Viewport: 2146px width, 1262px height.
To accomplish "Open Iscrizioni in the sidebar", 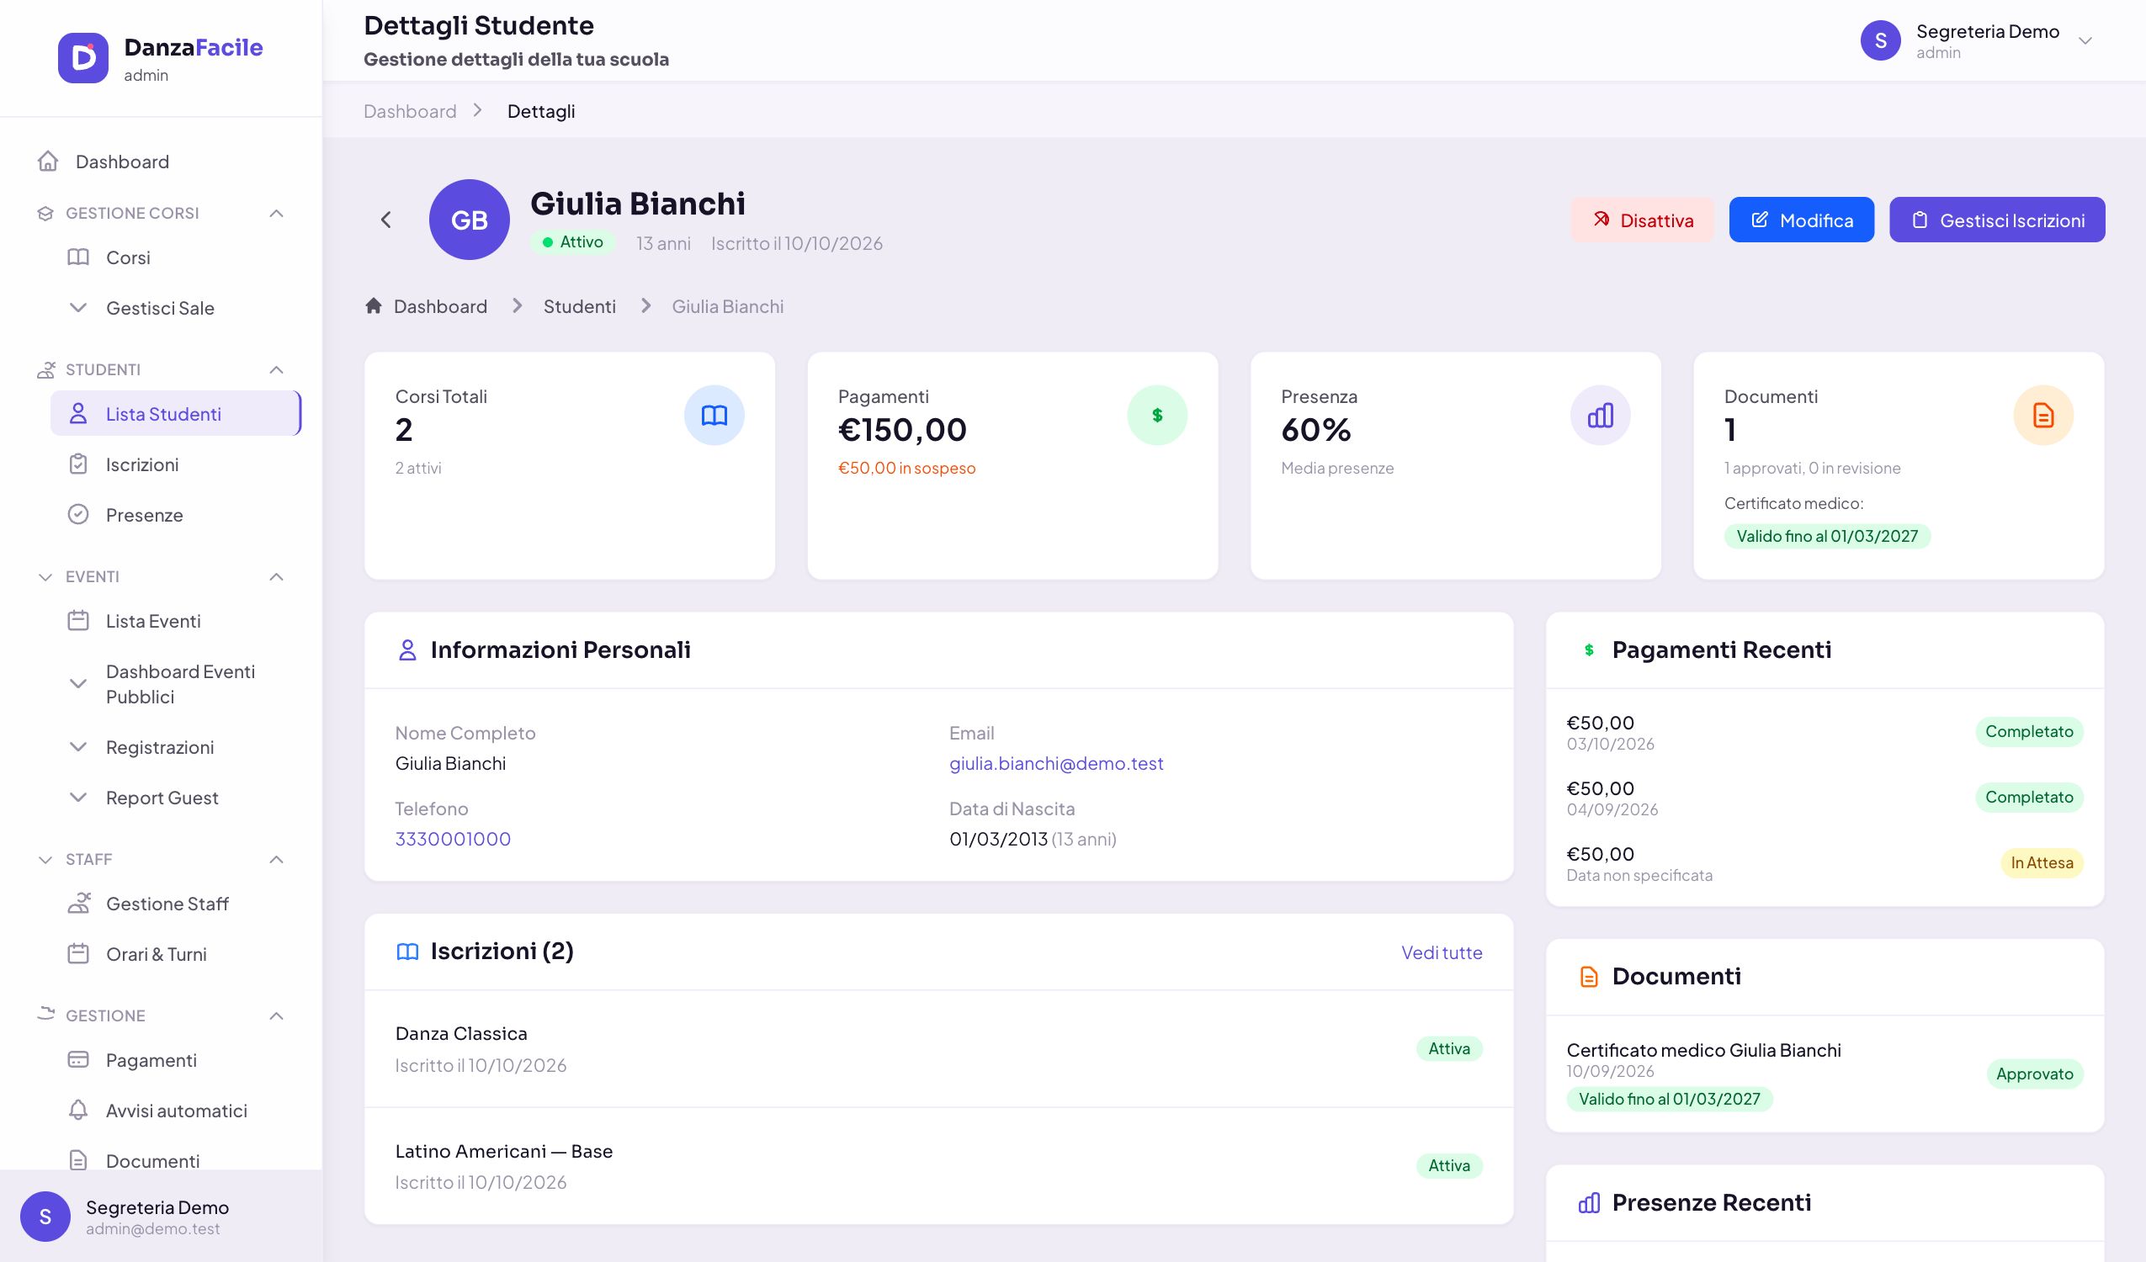I will click(x=175, y=464).
